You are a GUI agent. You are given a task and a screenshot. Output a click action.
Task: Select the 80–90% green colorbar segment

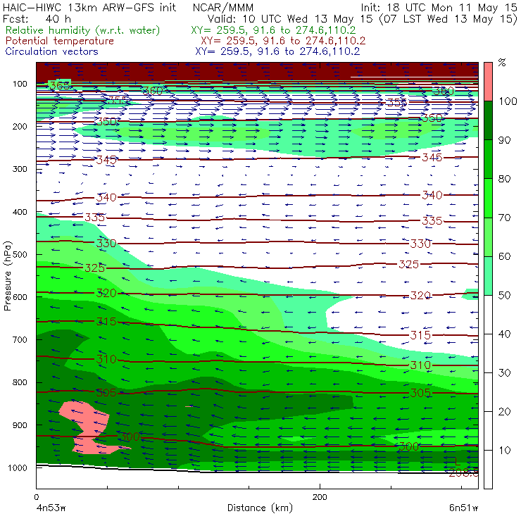[x=488, y=159]
